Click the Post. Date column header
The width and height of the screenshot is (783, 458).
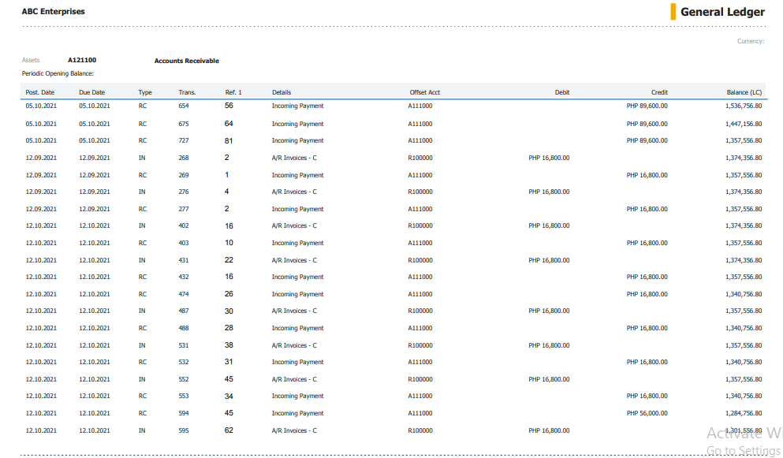40,92
